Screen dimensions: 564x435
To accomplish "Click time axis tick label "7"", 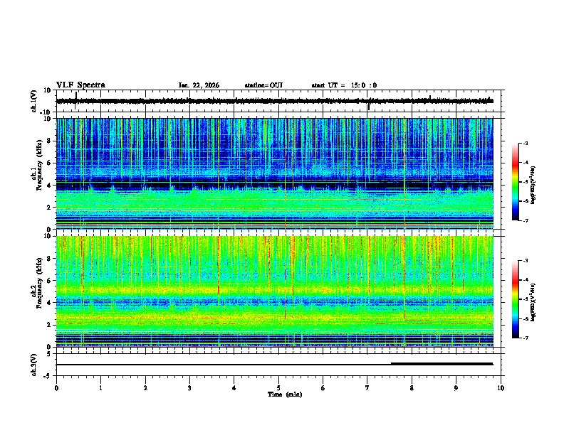I will click(367, 388).
